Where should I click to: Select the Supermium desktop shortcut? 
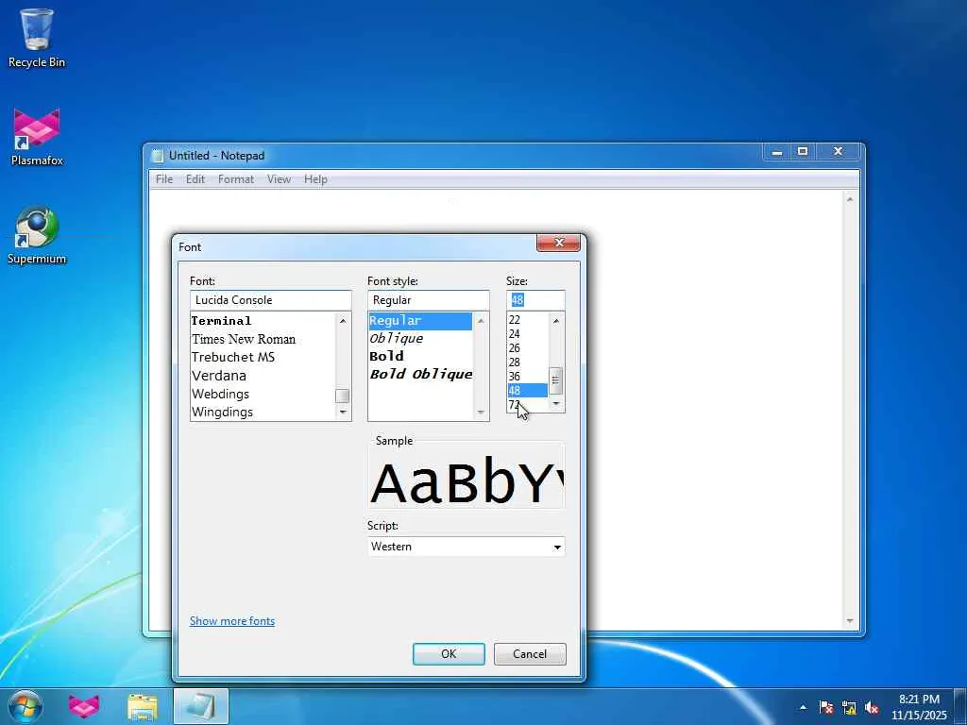[x=37, y=235]
